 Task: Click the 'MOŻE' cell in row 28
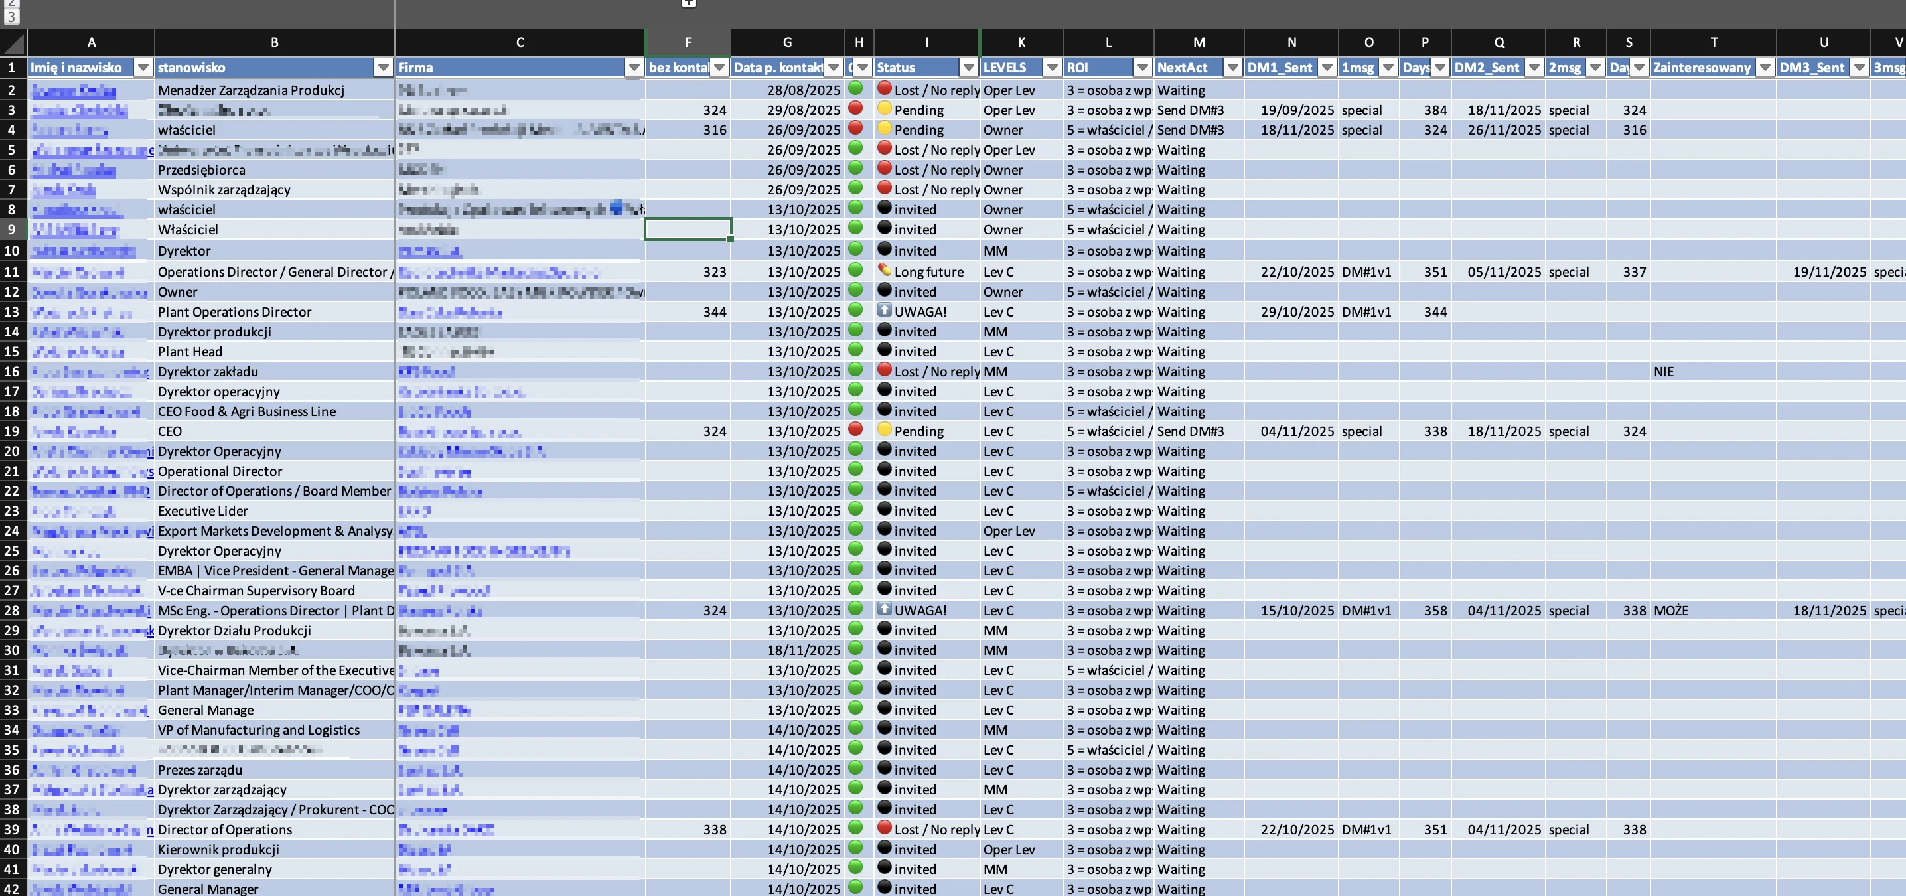(x=1713, y=611)
